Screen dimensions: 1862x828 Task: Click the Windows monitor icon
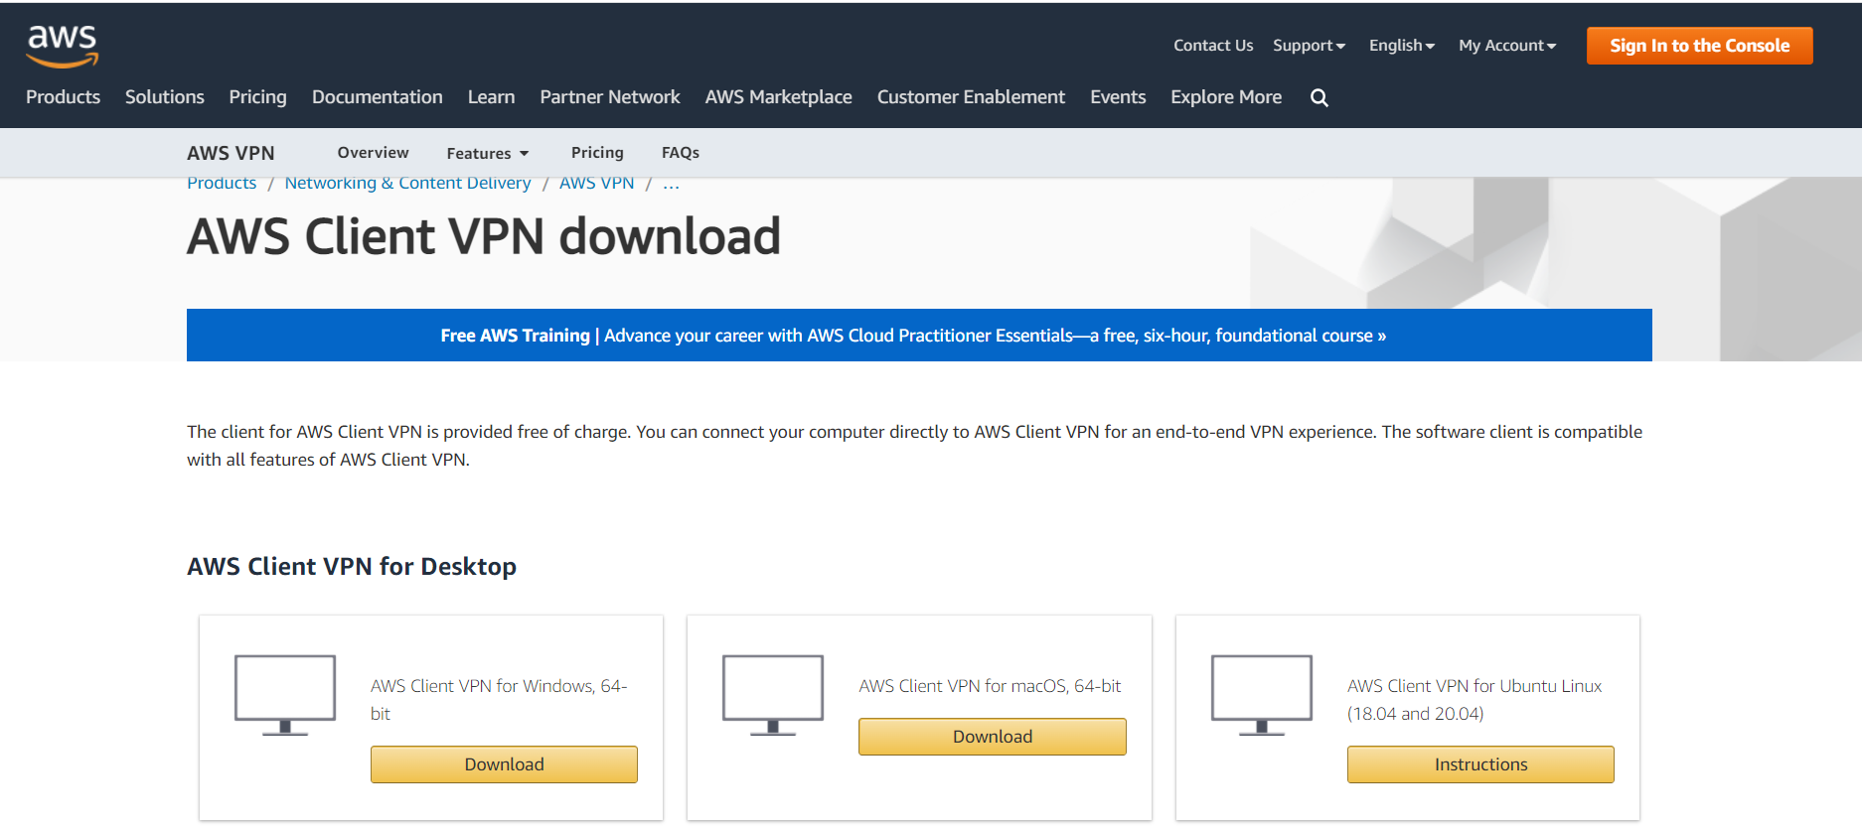[285, 694]
